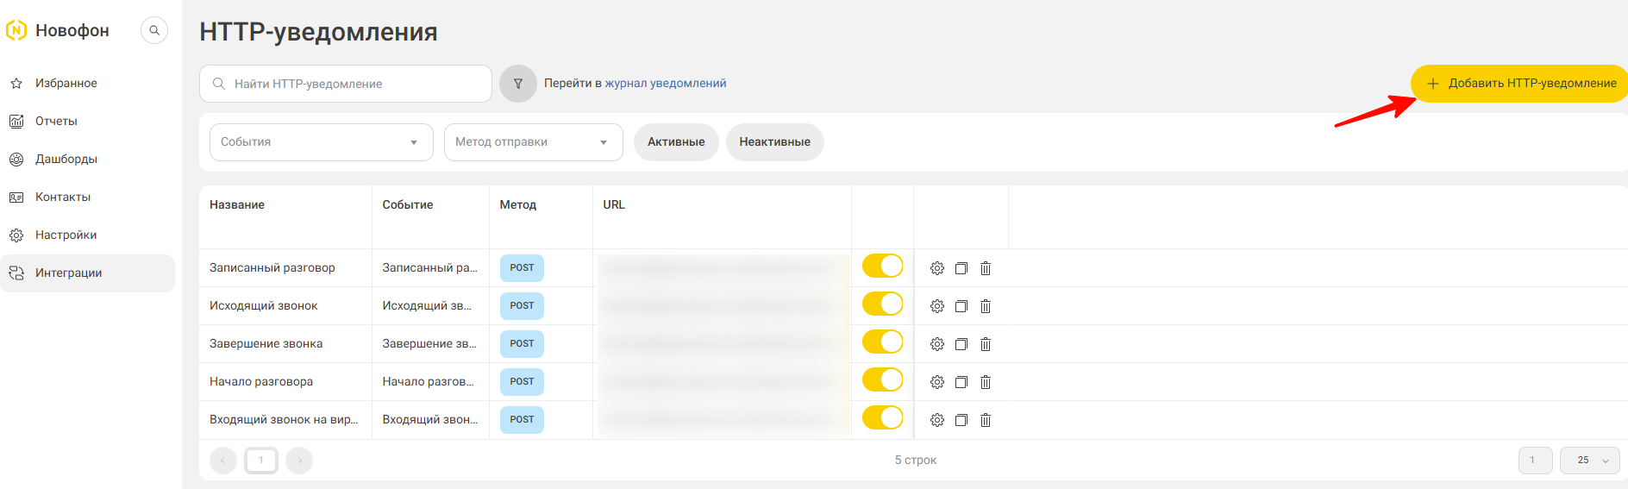
Task: Open settings gear for Исходящий звонок row
Action: [x=937, y=306]
